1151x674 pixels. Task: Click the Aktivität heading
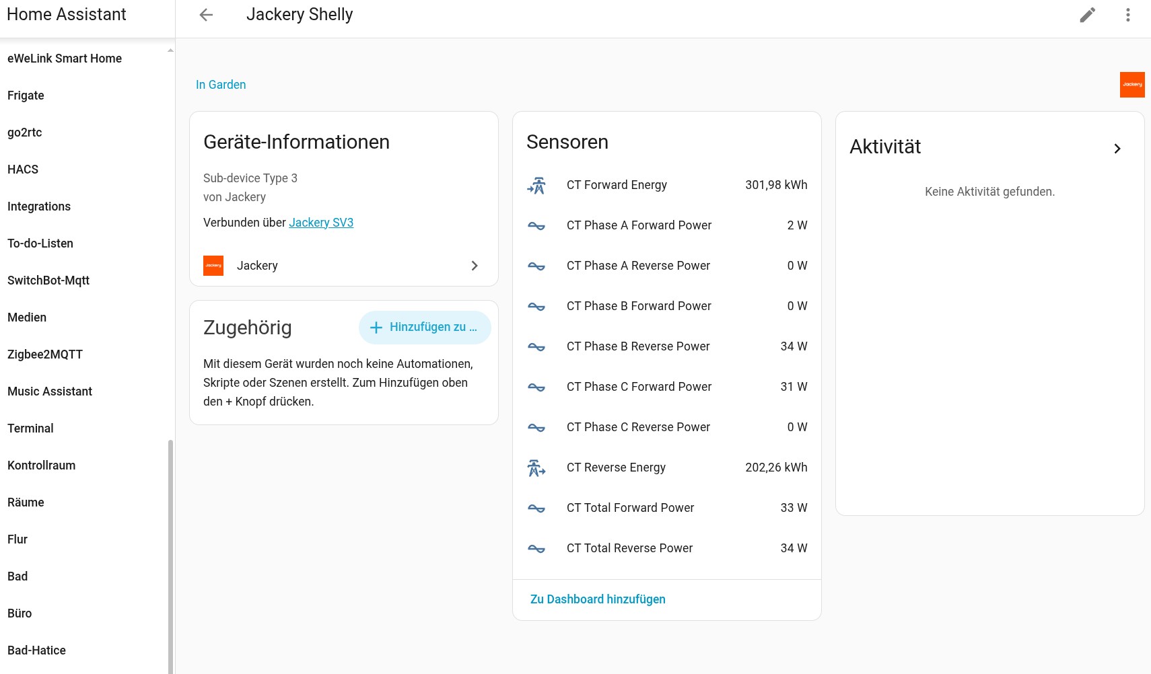pos(885,147)
